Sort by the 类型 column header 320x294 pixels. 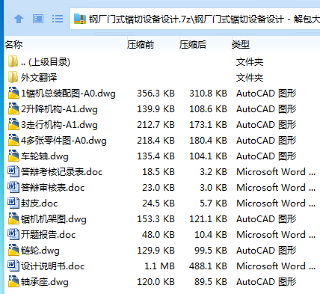[241, 45]
